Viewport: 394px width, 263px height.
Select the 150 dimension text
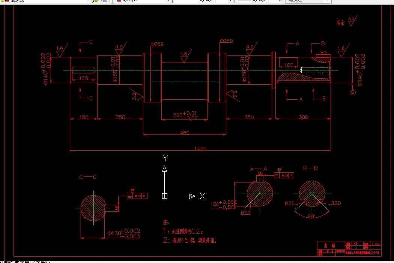pos(84,117)
